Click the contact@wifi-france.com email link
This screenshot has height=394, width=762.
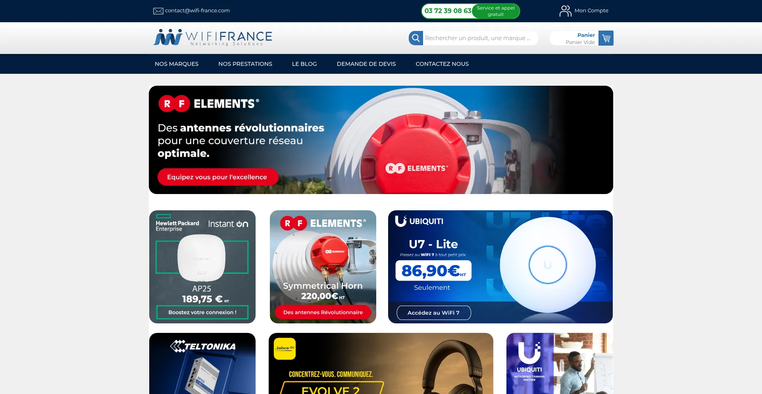tap(197, 11)
